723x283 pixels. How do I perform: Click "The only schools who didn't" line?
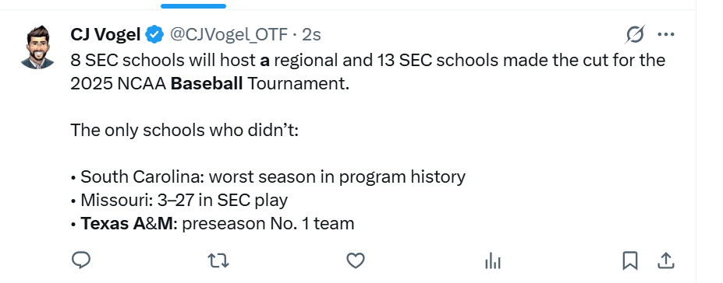(x=185, y=131)
